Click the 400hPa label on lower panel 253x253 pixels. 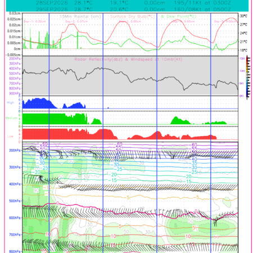coord(15,184)
